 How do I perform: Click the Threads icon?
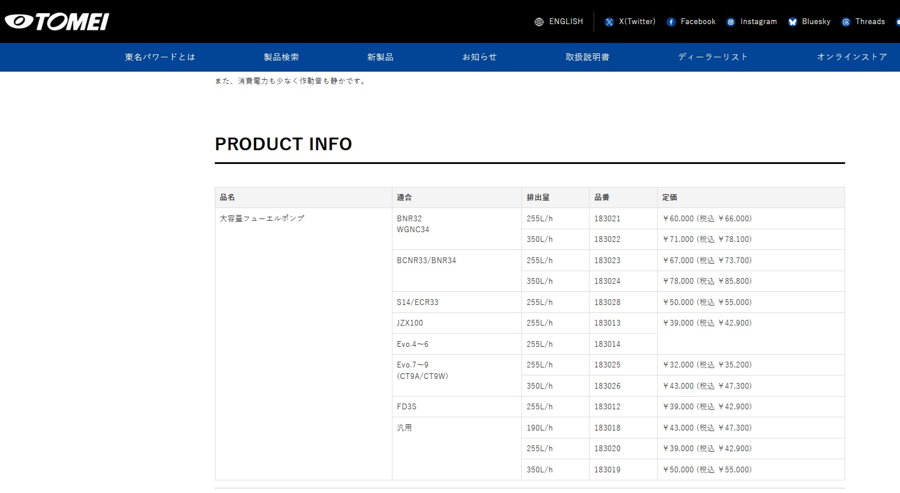click(x=846, y=22)
